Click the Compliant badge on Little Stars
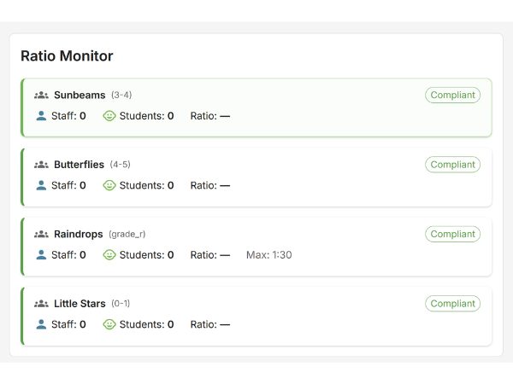 [452, 304]
